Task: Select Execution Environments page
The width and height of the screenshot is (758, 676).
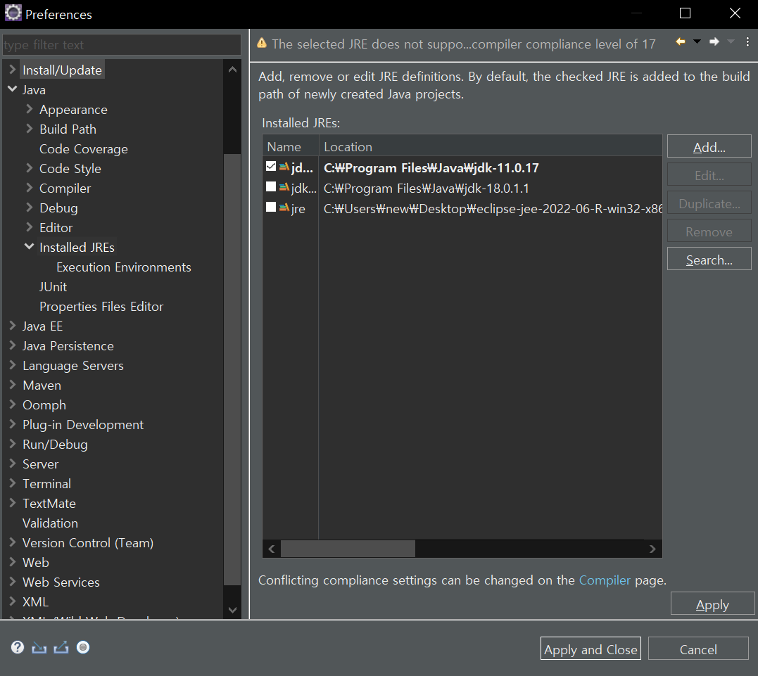Action: pyautogui.click(x=124, y=267)
